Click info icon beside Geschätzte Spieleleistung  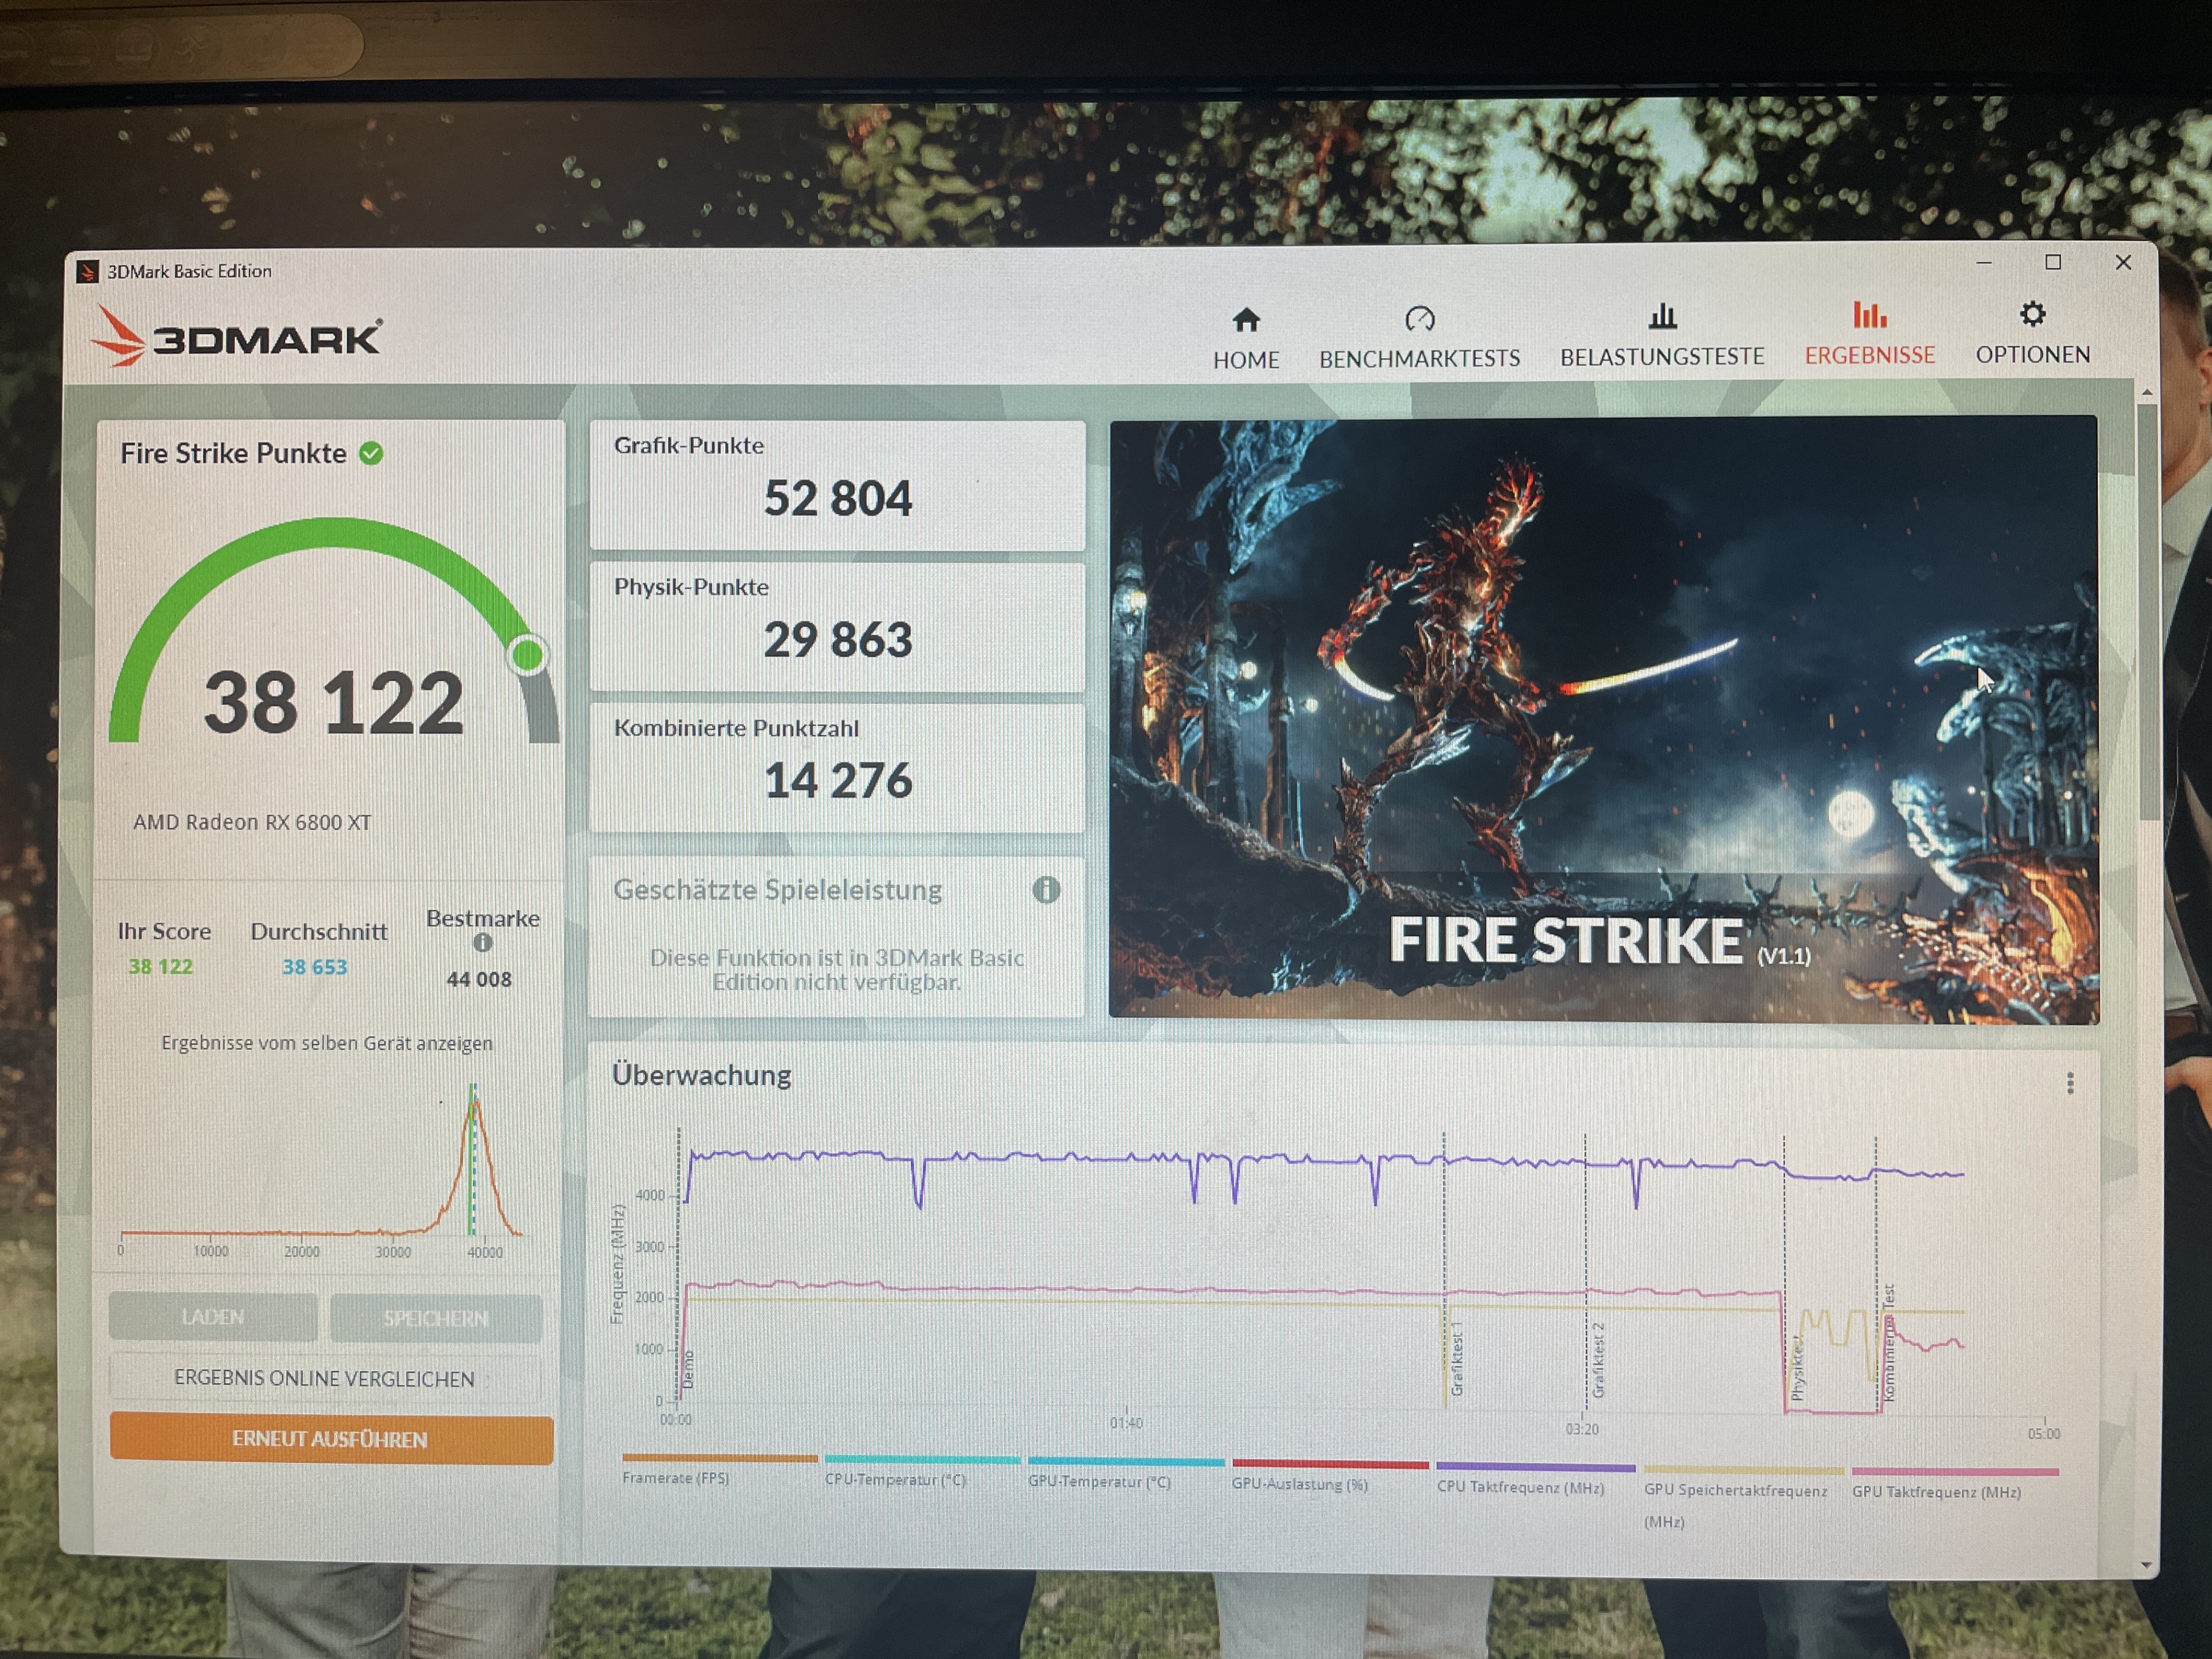tap(1046, 890)
